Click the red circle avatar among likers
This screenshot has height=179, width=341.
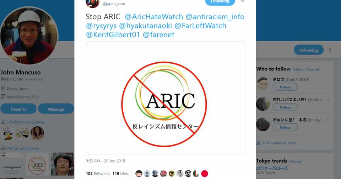pyautogui.click(x=205, y=174)
